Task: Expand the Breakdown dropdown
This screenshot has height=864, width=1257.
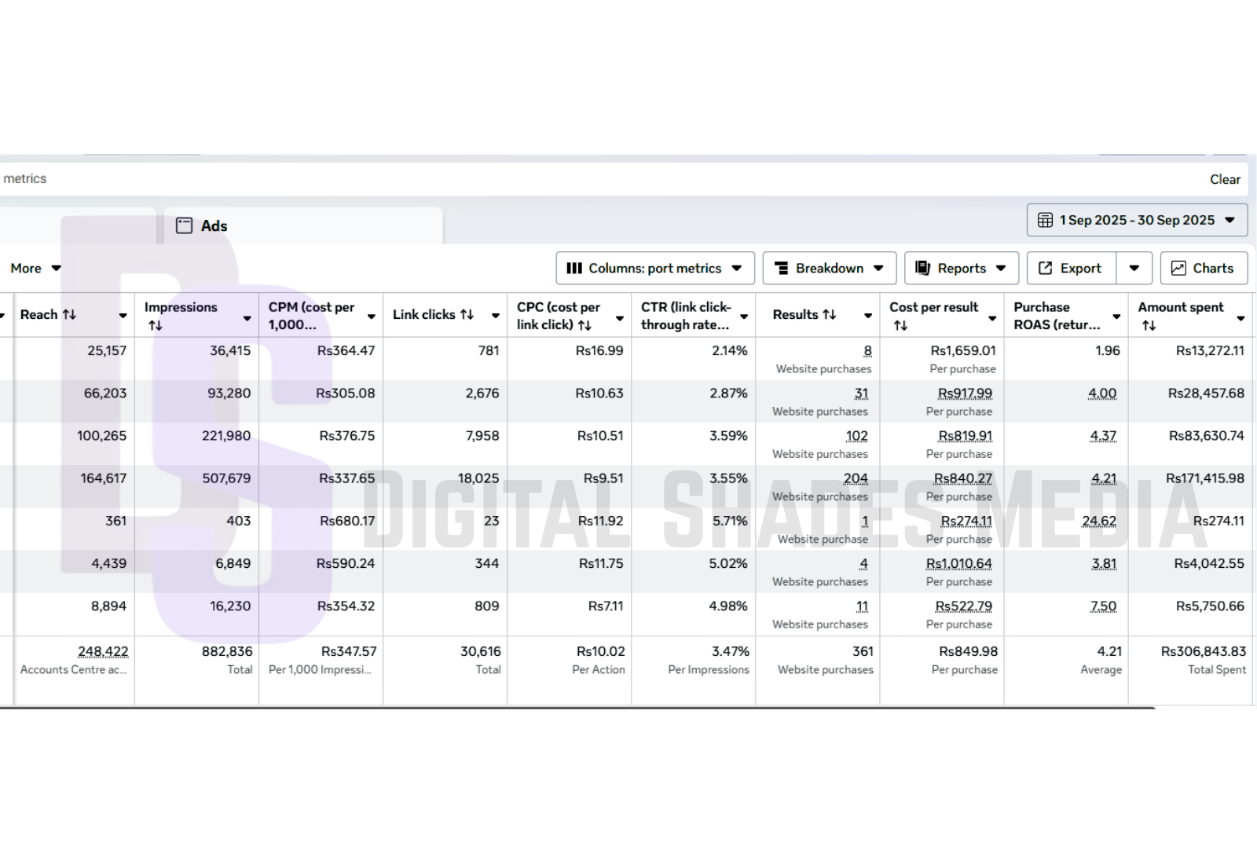Action: [829, 268]
